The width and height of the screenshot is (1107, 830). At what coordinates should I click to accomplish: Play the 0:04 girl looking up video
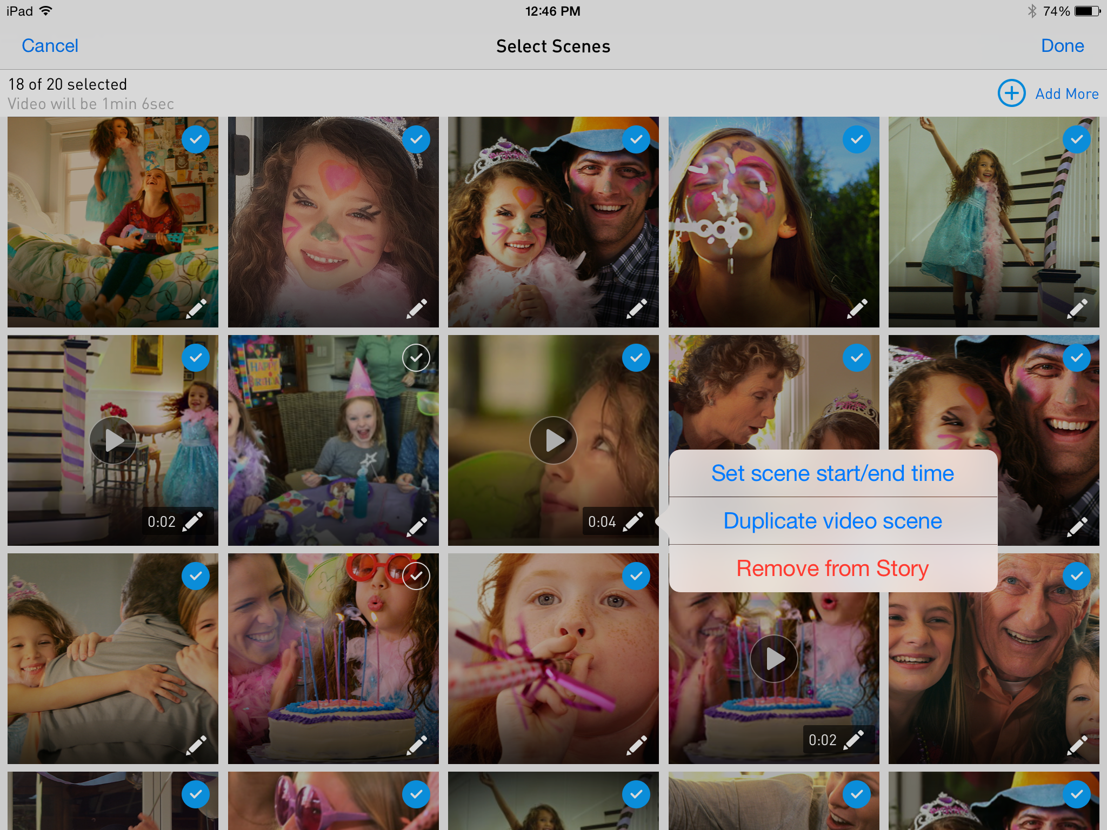553,440
